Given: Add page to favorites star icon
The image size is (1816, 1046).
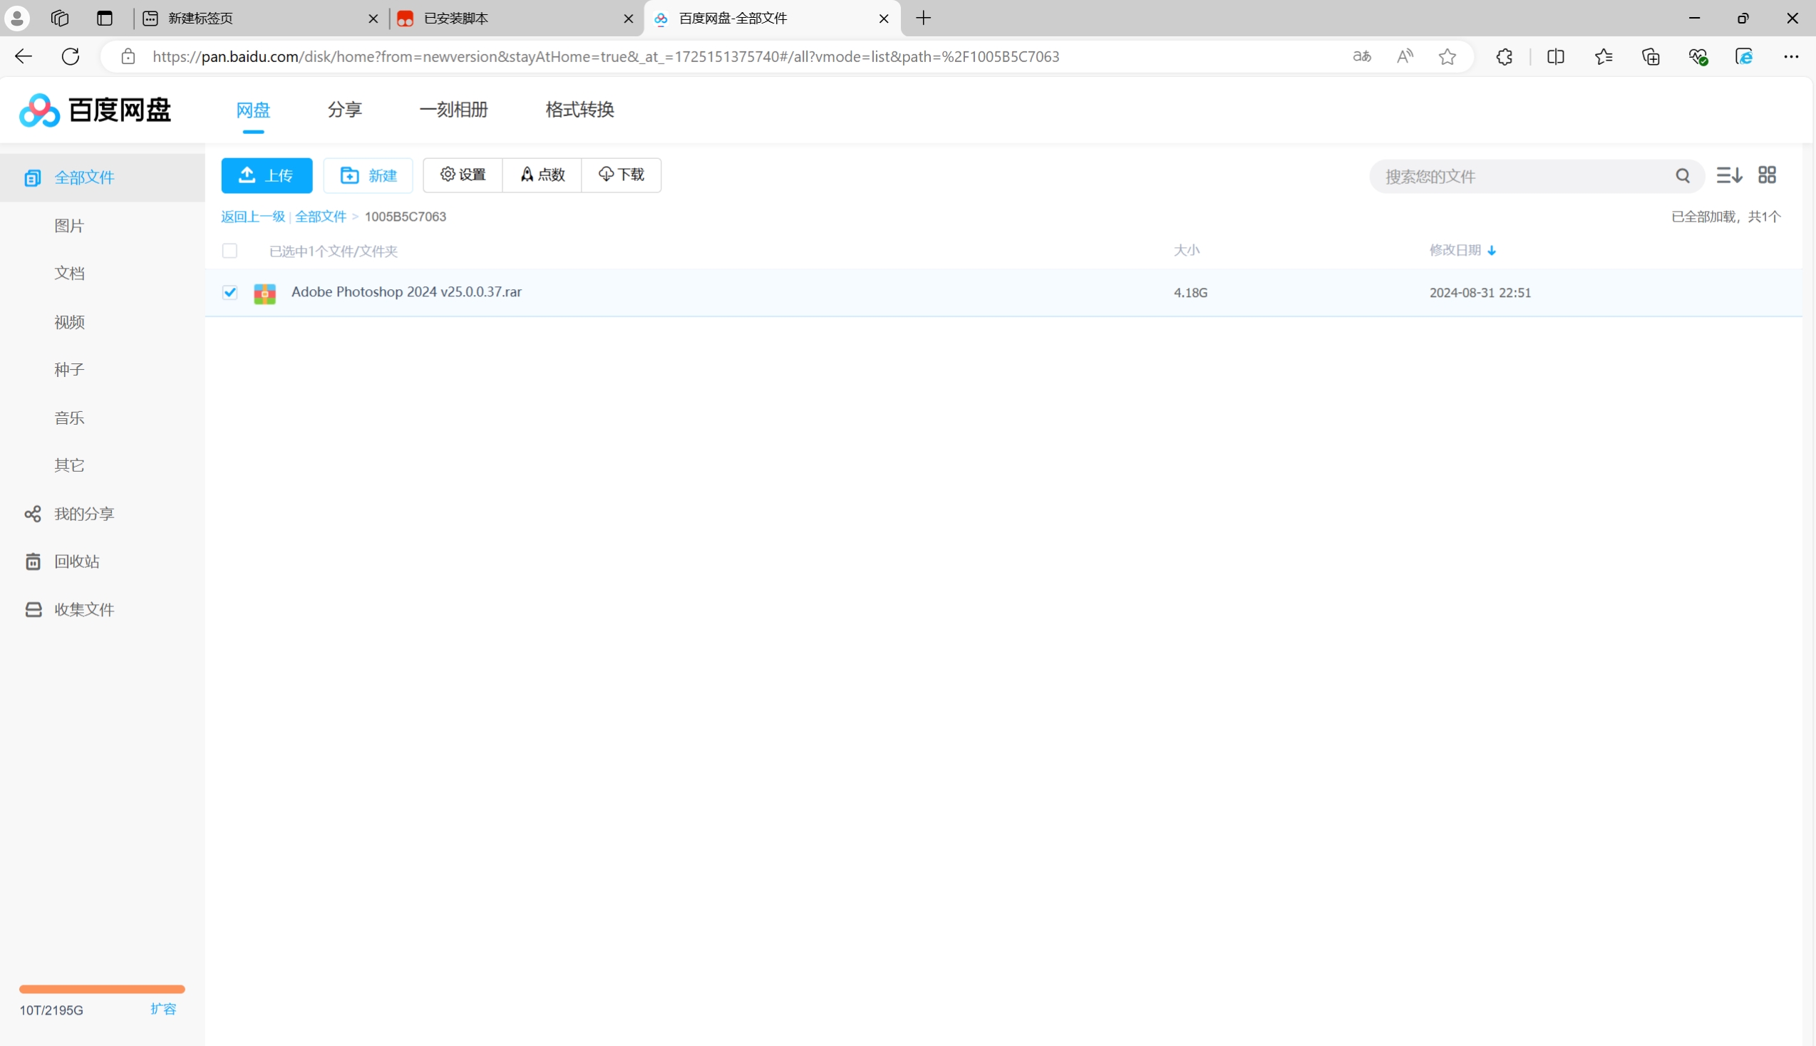Looking at the screenshot, I should [x=1448, y=57].
